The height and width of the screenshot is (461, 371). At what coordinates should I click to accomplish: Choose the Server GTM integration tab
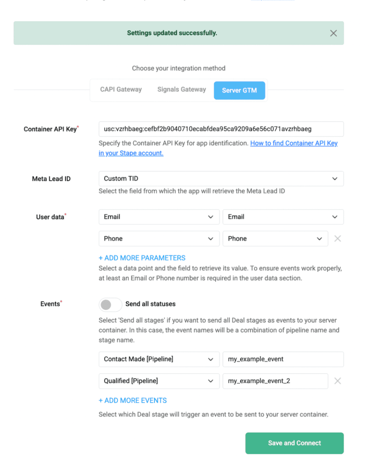click(x=239, y=90)
